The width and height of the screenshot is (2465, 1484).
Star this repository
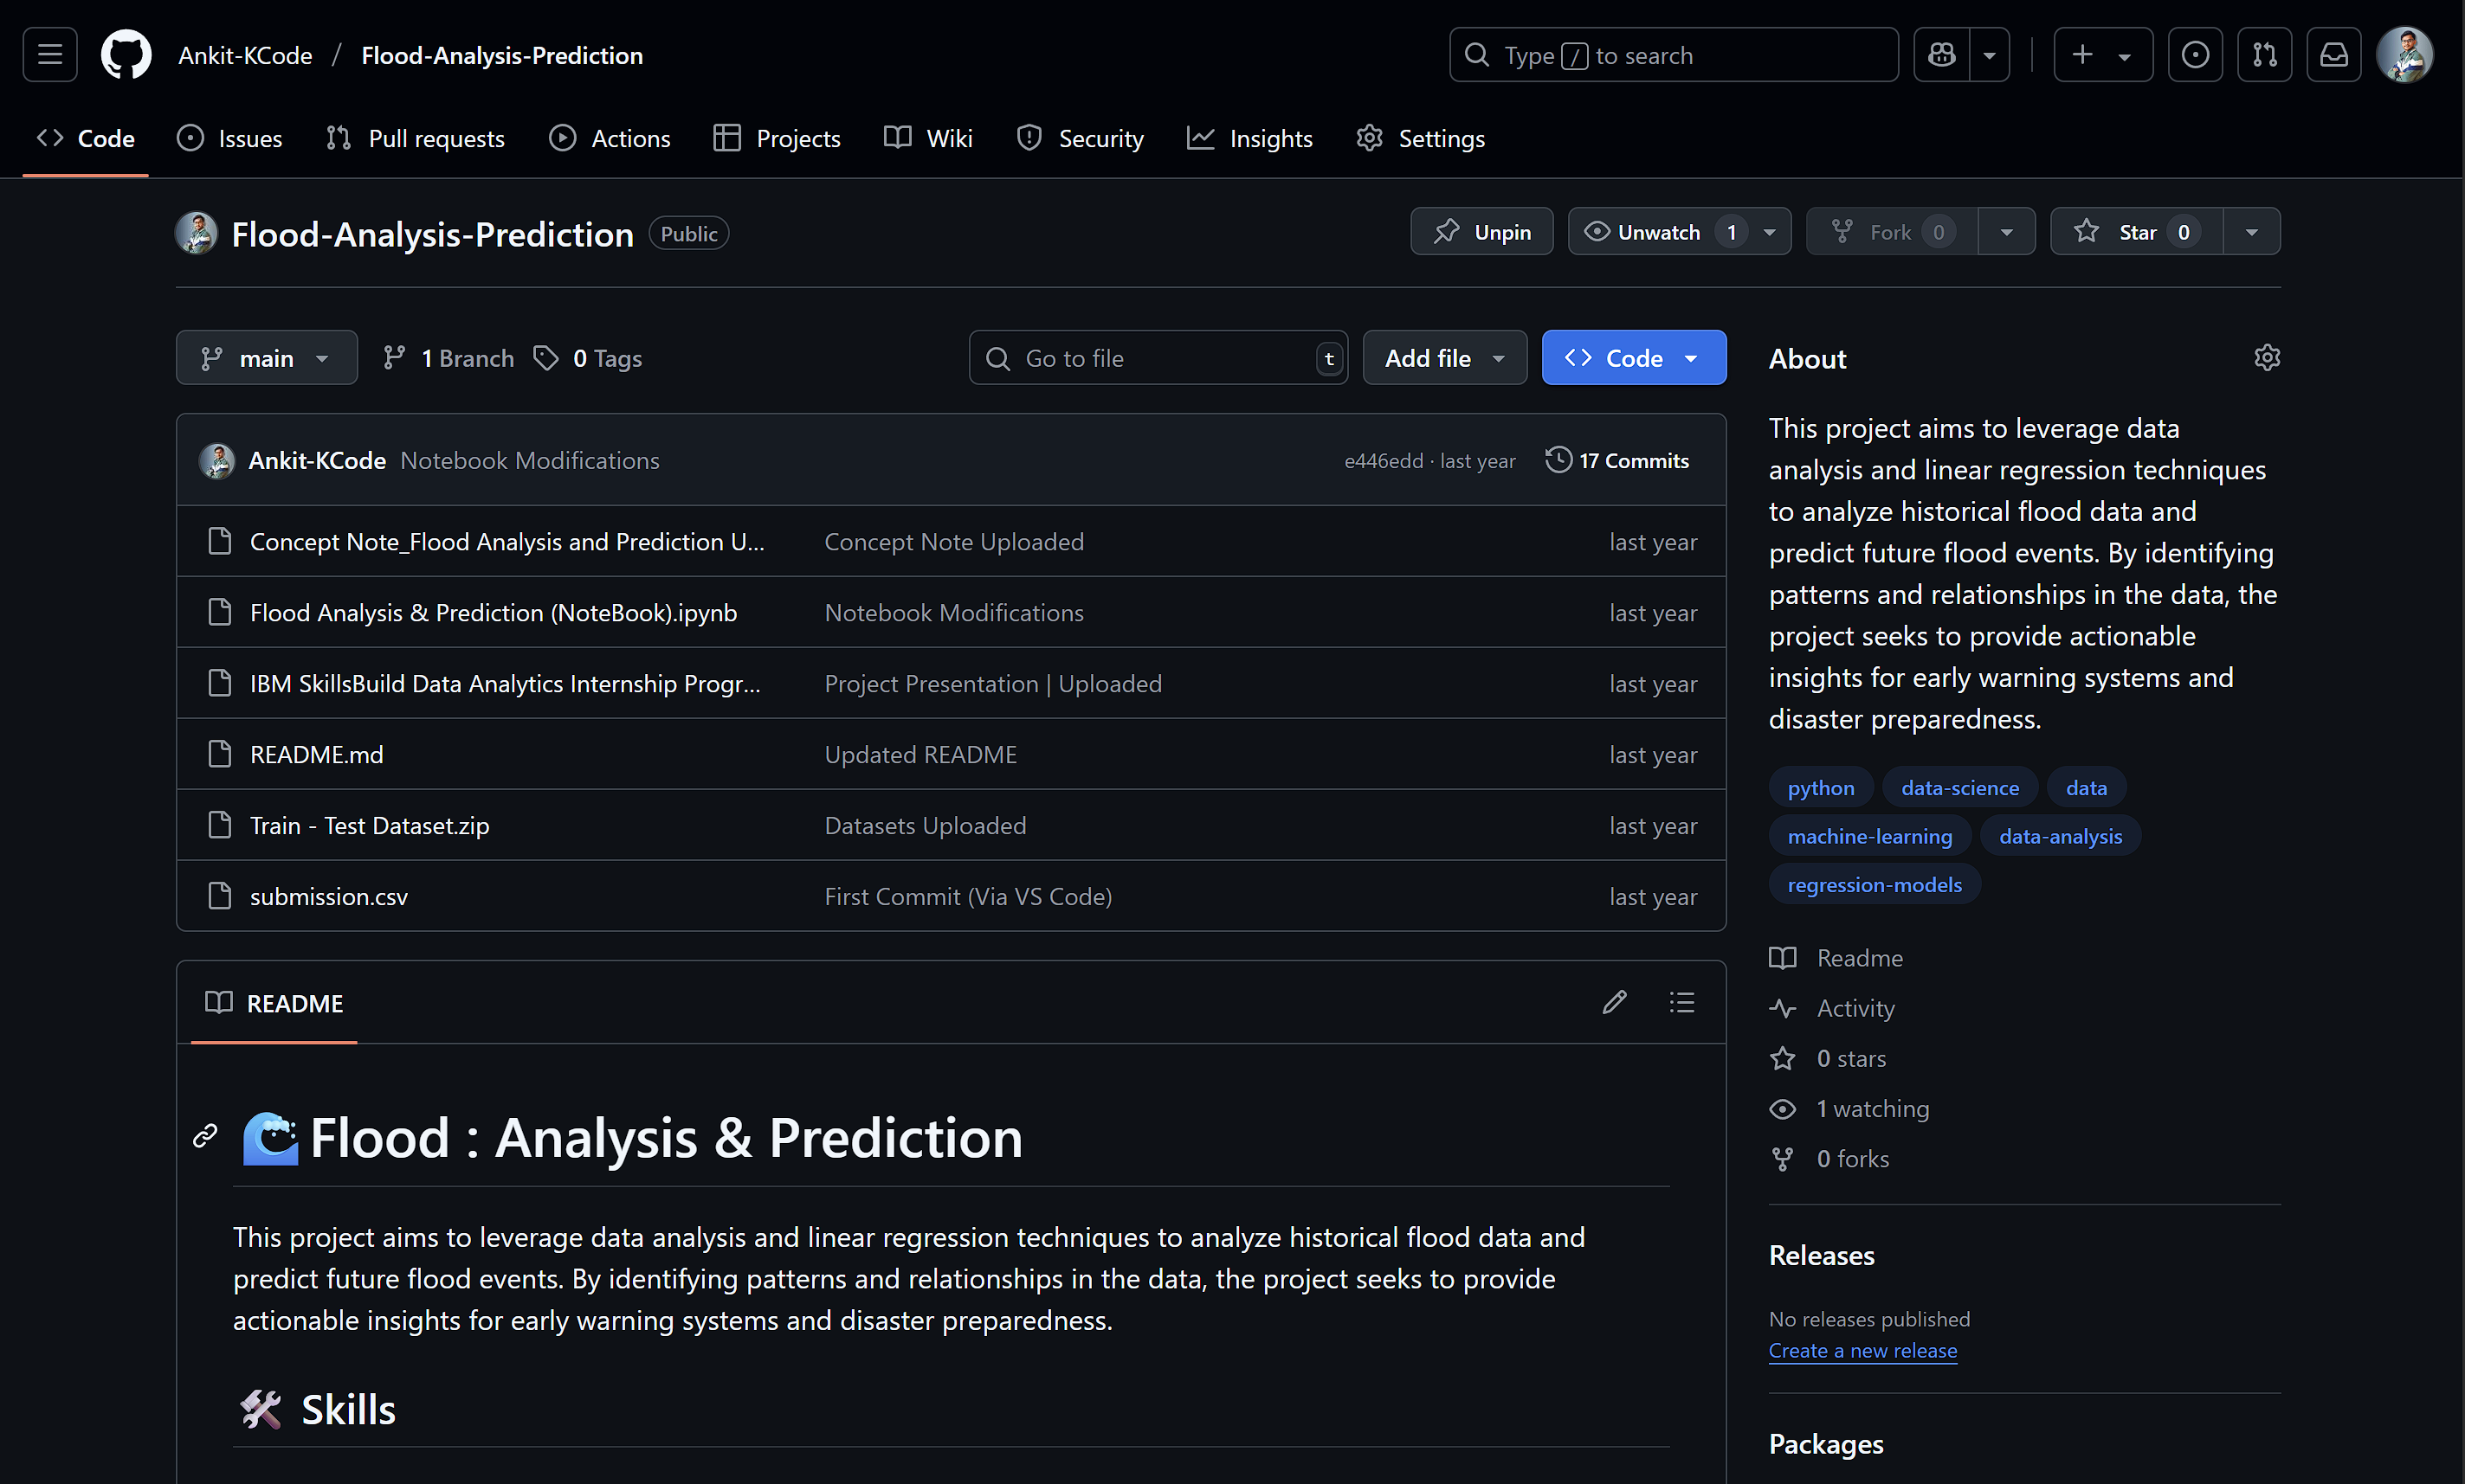(x=2137, y=232)
